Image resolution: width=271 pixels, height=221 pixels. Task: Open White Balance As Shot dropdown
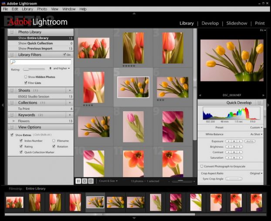pyautogui.click(x=256, y=134)
